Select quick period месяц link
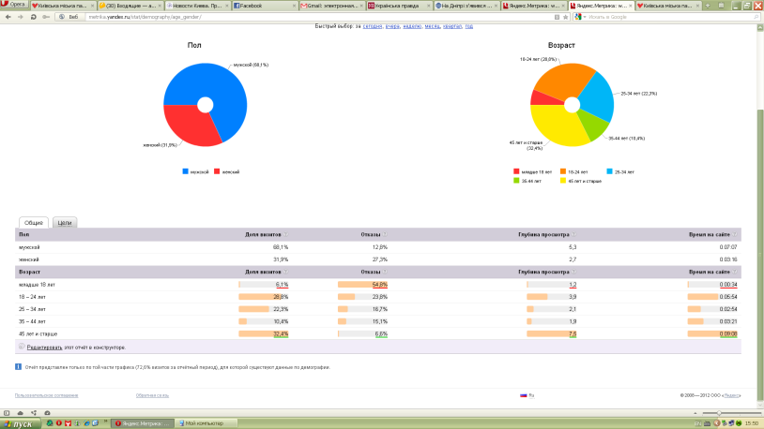The width and height of the screenshot is (764, 429). [x=432, y=26]
